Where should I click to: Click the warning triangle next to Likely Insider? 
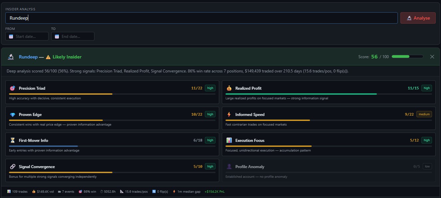(48, 57)
